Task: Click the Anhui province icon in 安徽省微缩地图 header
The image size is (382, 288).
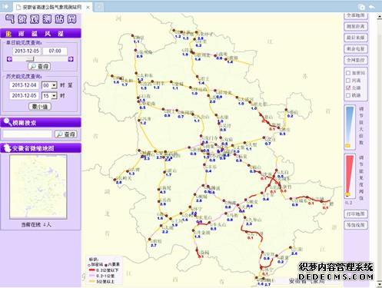Action: click(x=8, y=147)
